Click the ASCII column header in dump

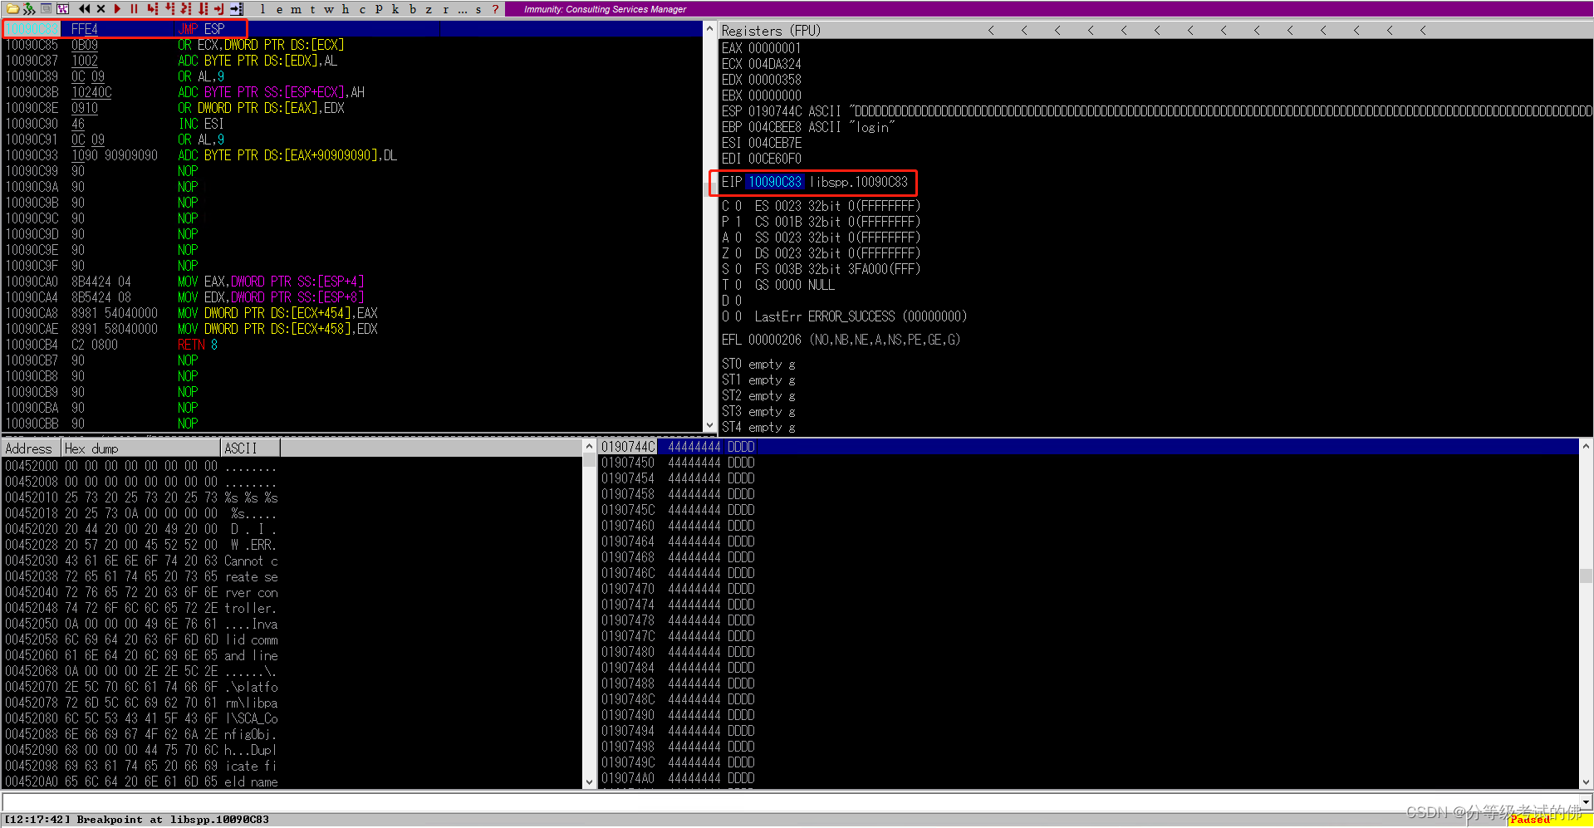pos(250,448)
